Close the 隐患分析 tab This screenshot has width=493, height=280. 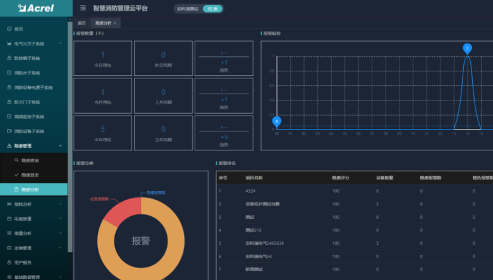coord(114,23)
